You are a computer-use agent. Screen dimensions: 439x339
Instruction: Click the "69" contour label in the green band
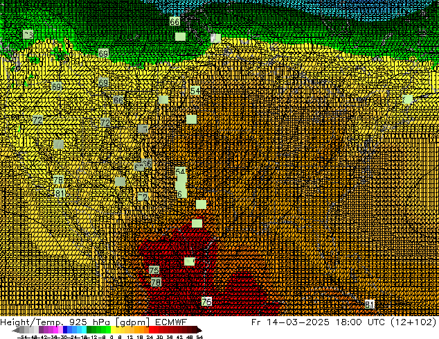click(x=103, y=53)
